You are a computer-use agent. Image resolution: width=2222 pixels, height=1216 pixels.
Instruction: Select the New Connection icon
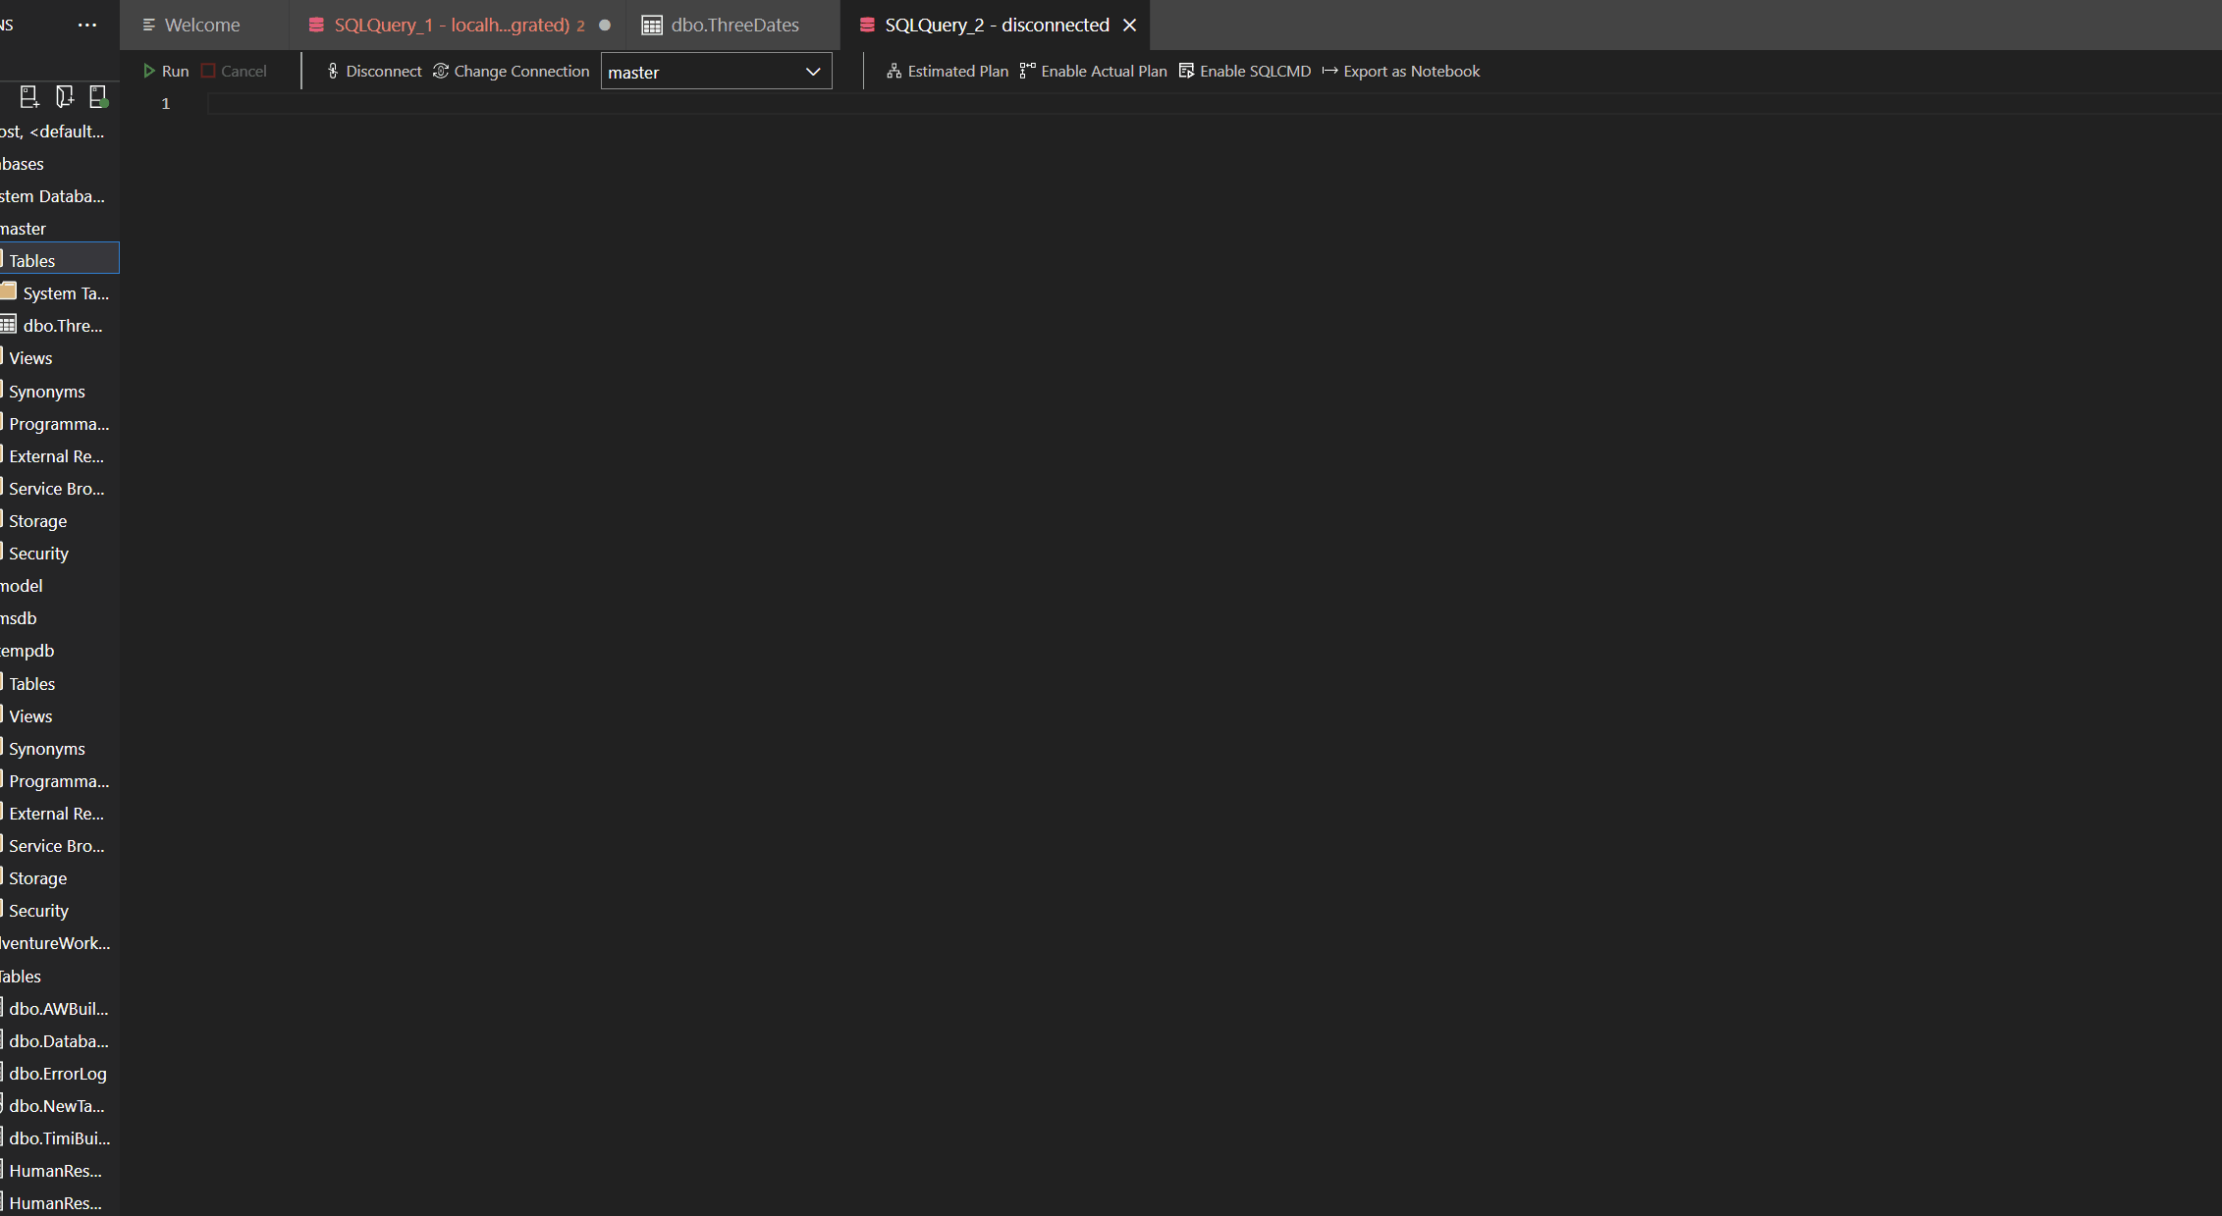click(x=28, y=96)
